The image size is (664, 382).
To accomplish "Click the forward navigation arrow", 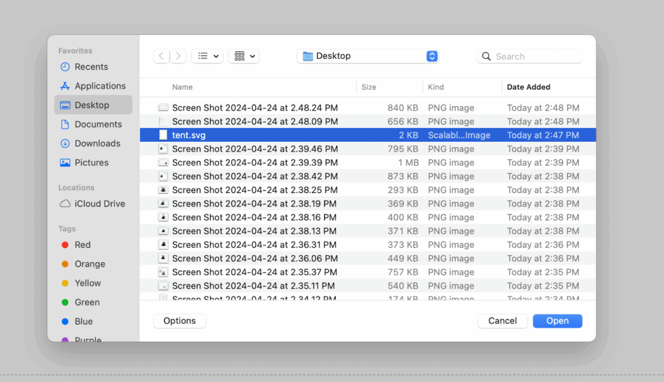I will pyautogui.click(x=178, y=56).
